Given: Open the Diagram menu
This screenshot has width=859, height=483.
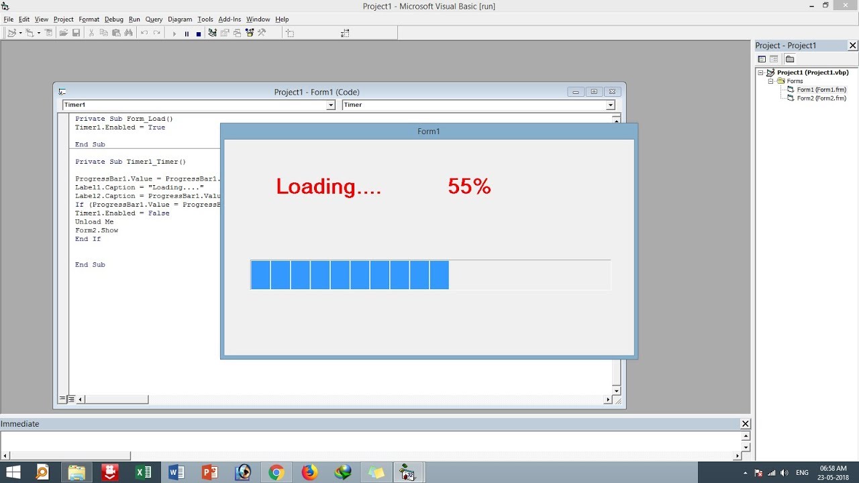Looking at the screenshot, I should [x=180, y=19].
